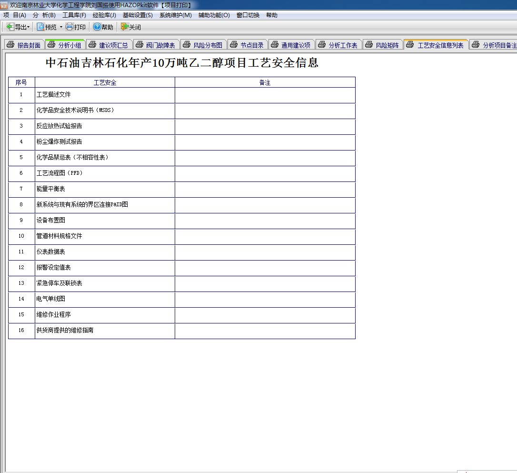This screenshot has width=517, height=473.
Task: Click printer icon on 节点目录 tab
Action: pos(234,44)
